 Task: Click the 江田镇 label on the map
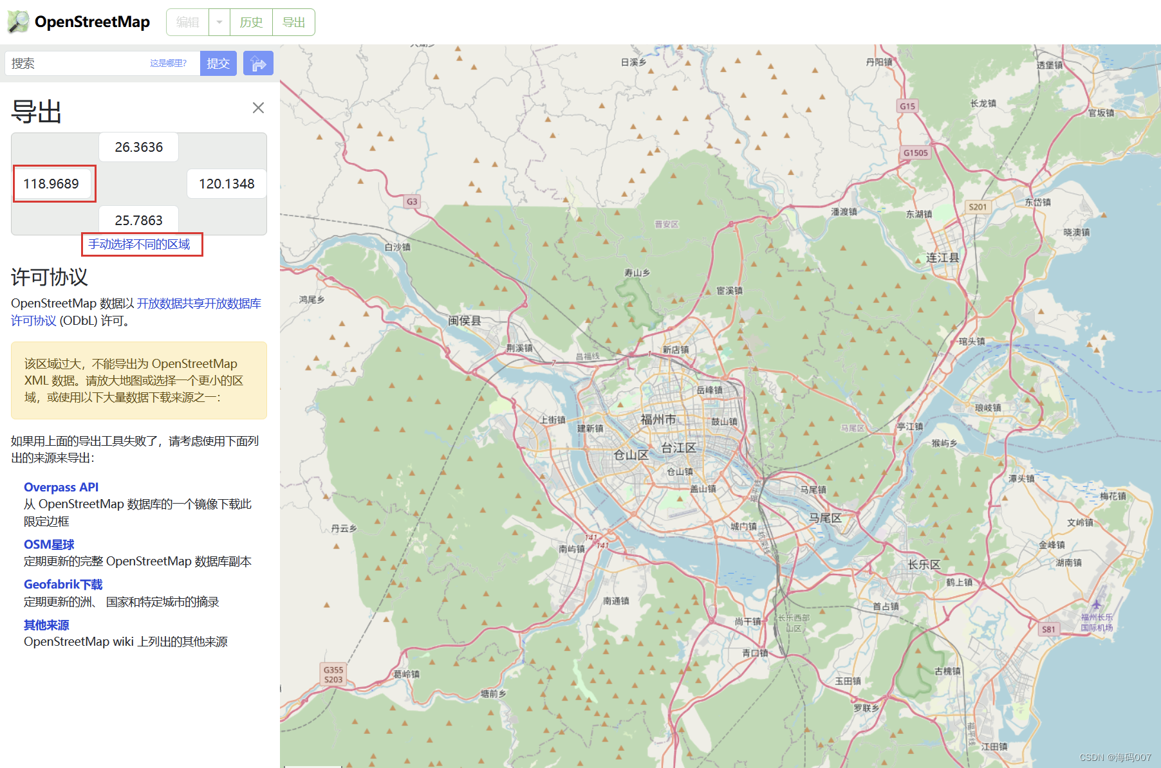click(x=994, y=747)
